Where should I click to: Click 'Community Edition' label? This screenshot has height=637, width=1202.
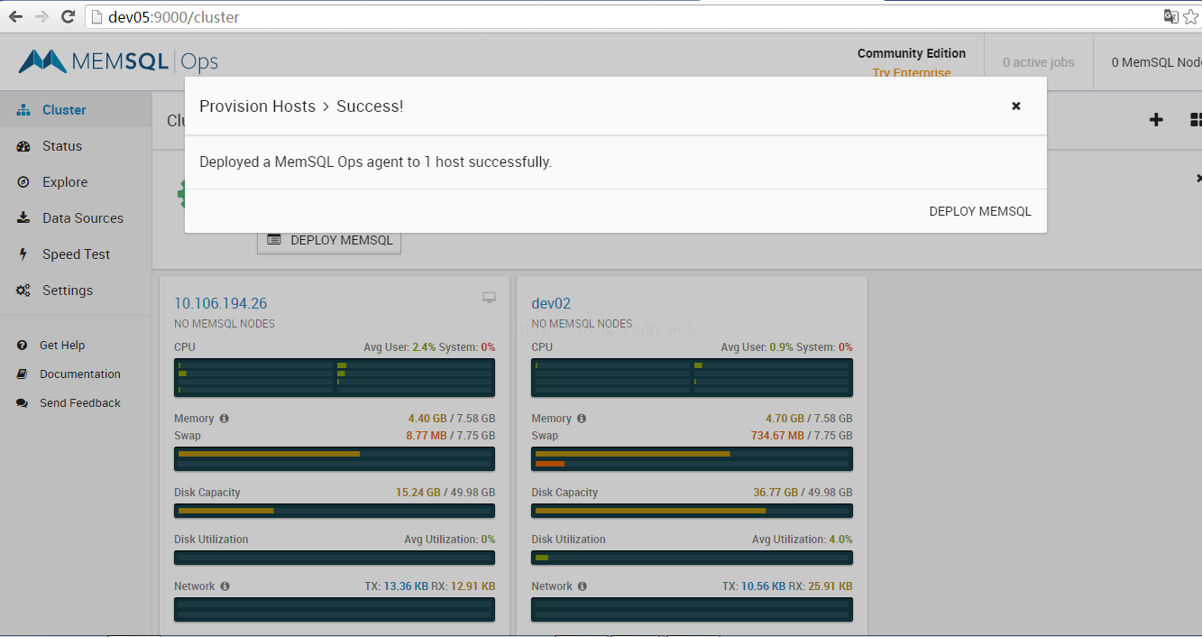coord(912,53)
